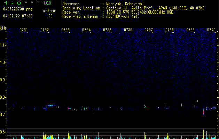The width and height of the screenshot is (219, 139).
Task: Click the meteor echo just before 0737
Action: coord(145,106)
